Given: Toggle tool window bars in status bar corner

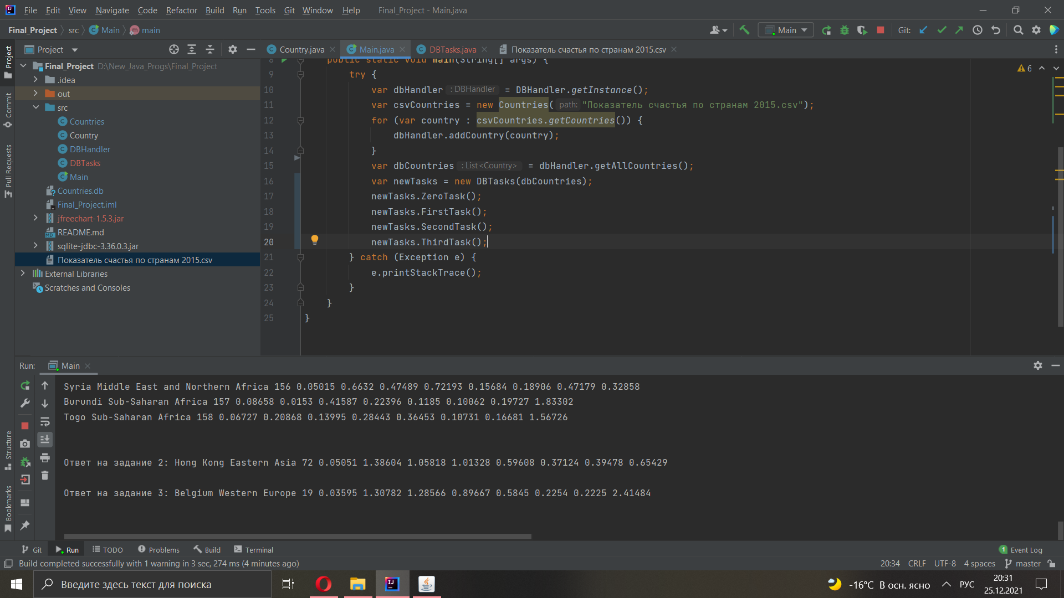Looking at the screenshot, I should coord(8,564).
